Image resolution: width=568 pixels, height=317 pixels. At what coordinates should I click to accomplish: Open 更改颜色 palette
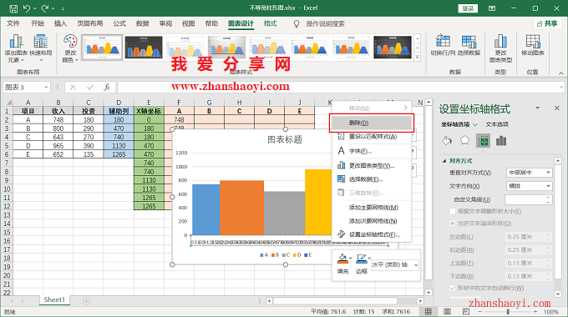click(x=70, y=48)
